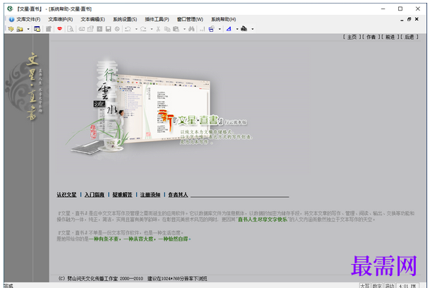Screen dimensions: 430x288
Task: Click the clipboard paste icon
Action: tap(176, 29)
